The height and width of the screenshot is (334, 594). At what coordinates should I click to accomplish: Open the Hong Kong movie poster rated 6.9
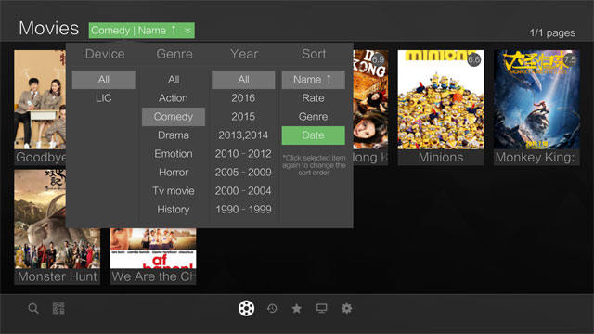[370, 99]
